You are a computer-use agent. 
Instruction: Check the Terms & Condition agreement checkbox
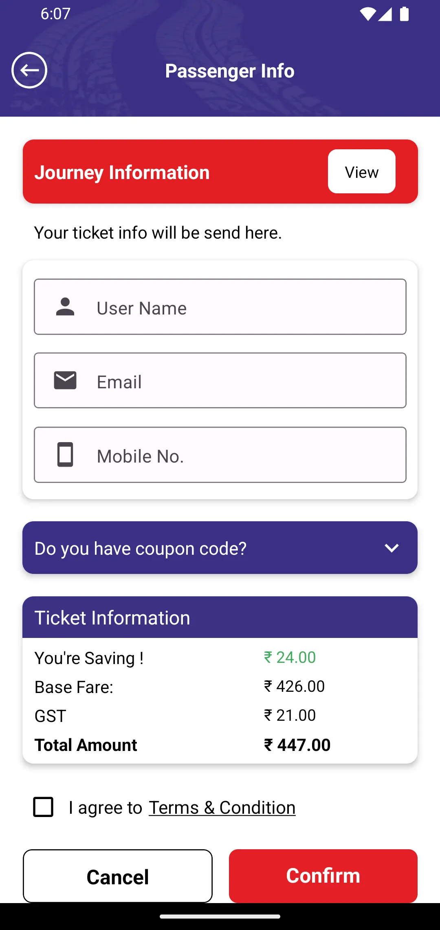44,807
